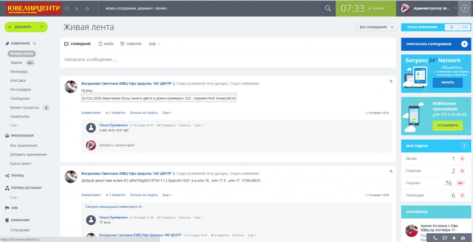473x242 pixels.
Task: Like the first post with Нравится
Action: point(117,112)
